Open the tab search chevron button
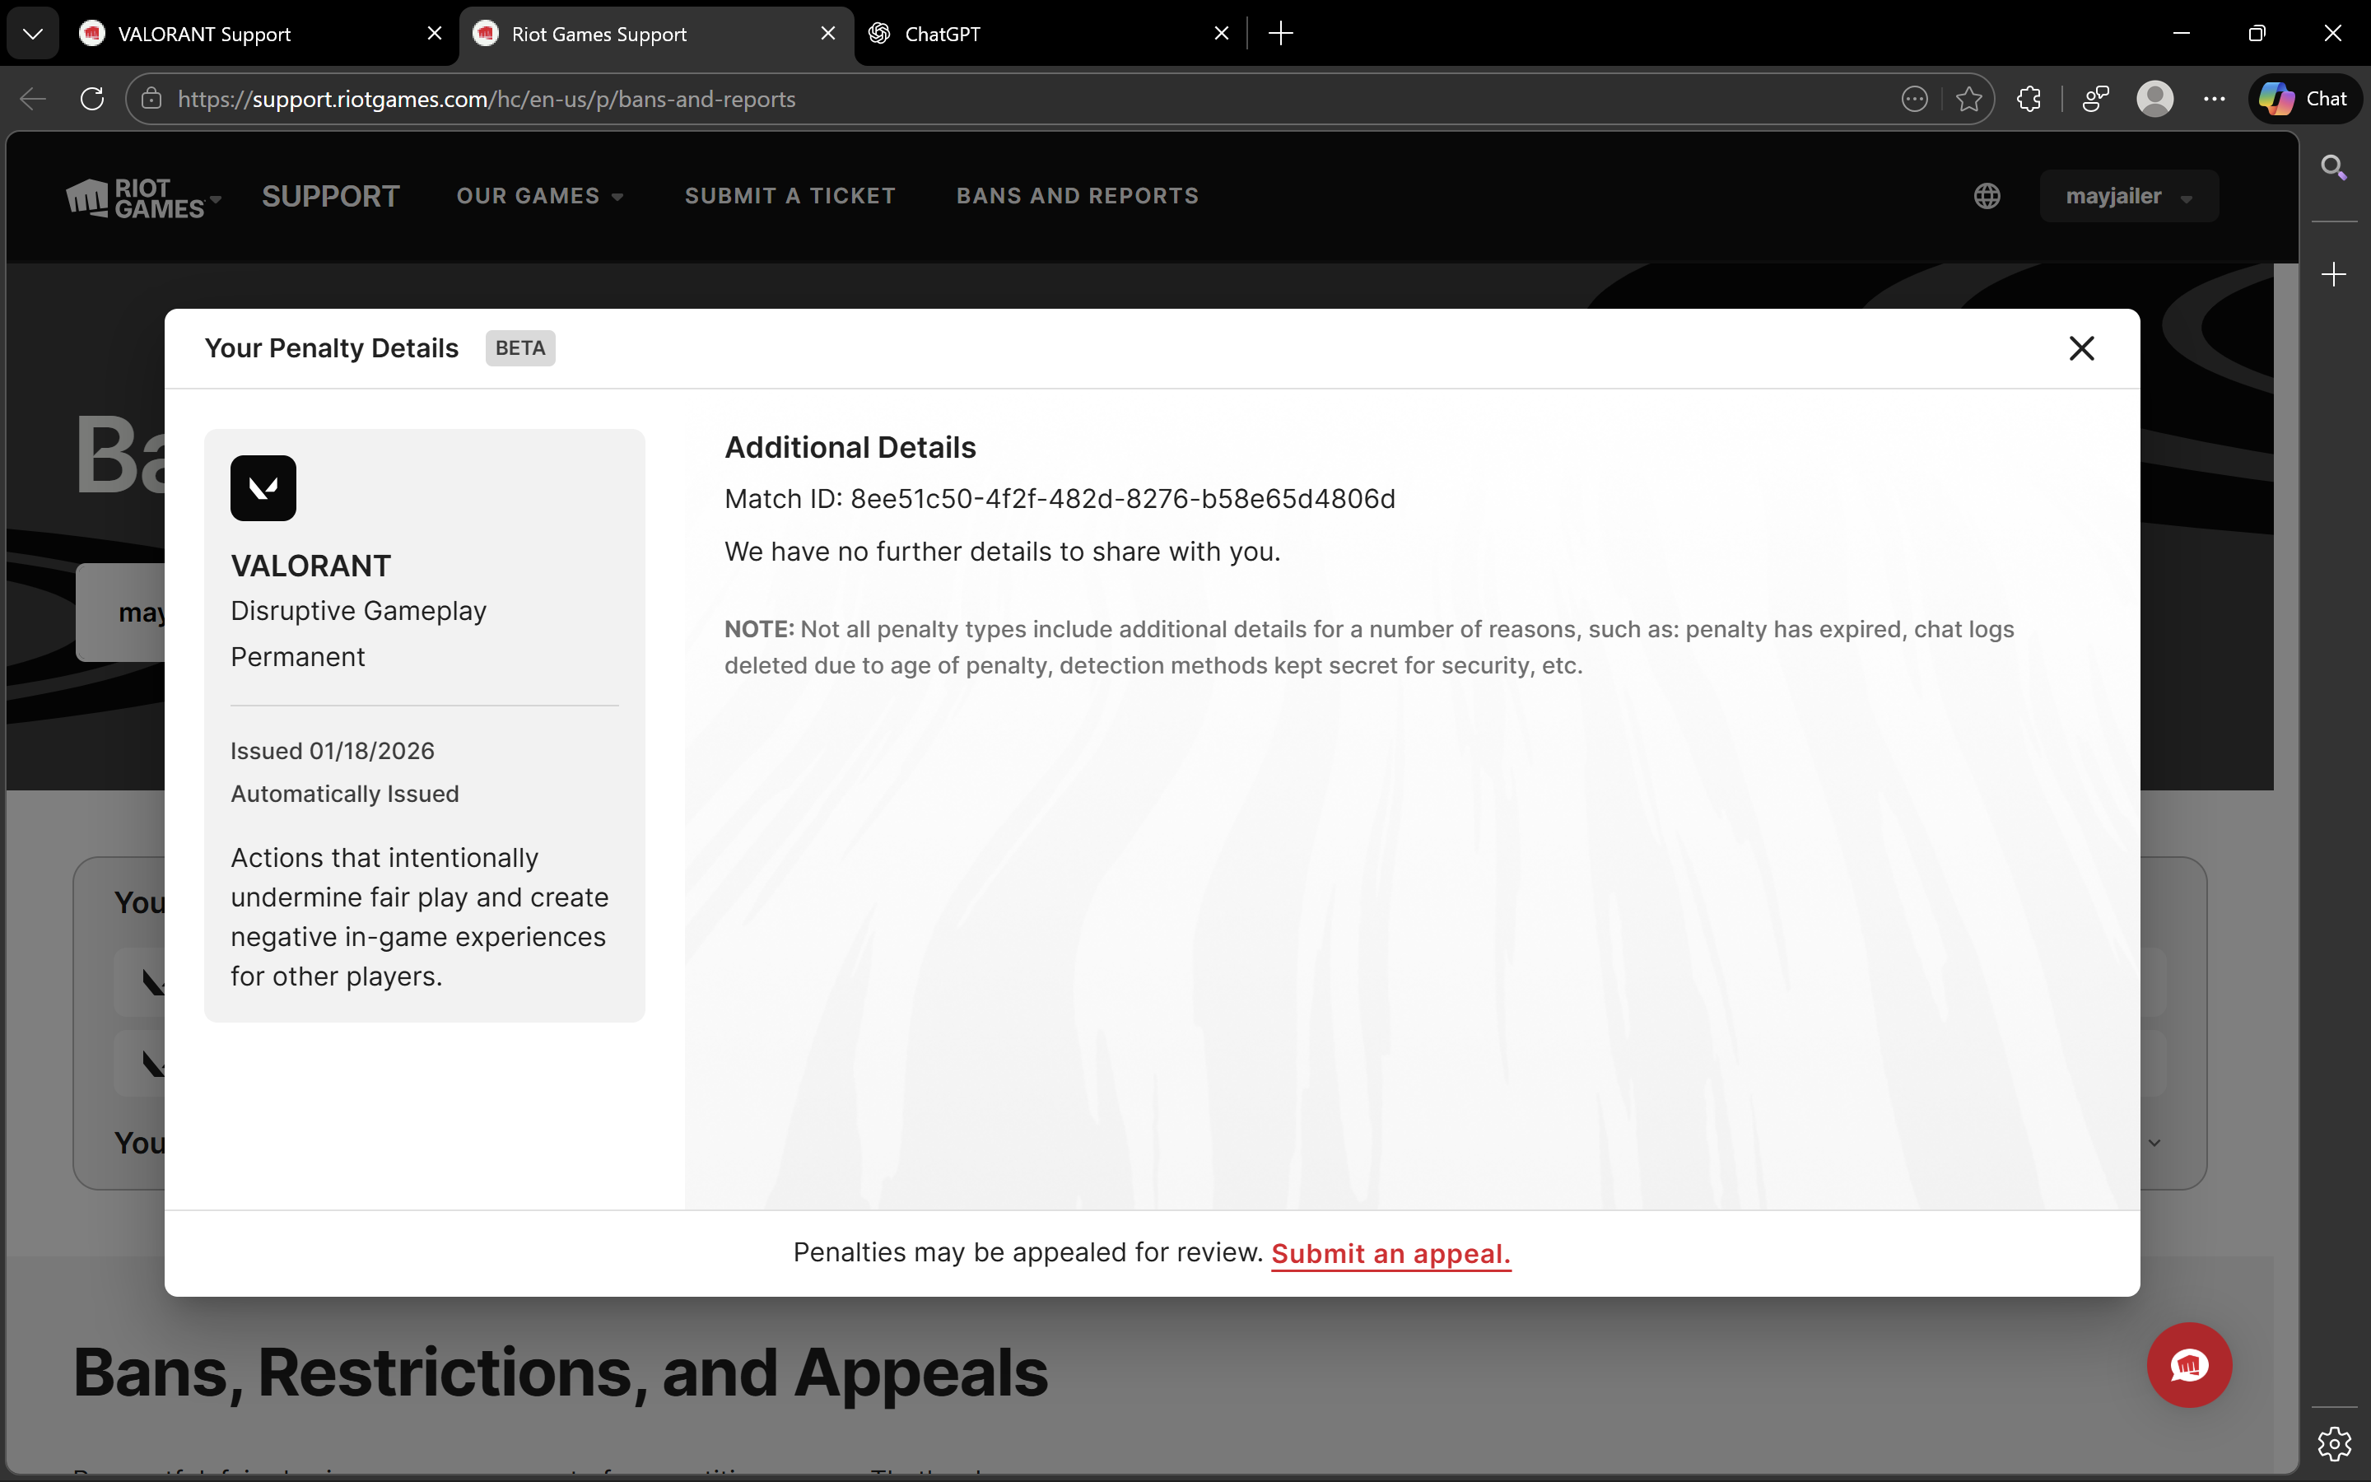Image resolution: width=2371 pixels, height=1482 pixels. coord(32,35)
